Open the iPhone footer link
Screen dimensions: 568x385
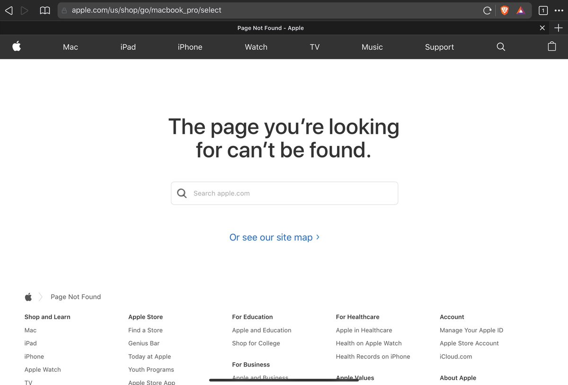34,357
